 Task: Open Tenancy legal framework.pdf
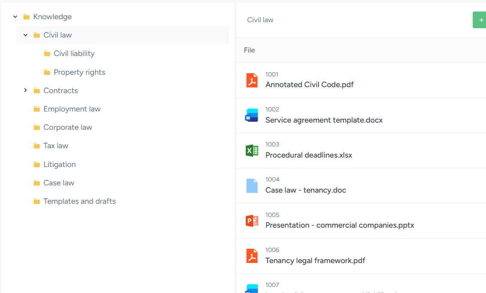(x=315, y=261)
